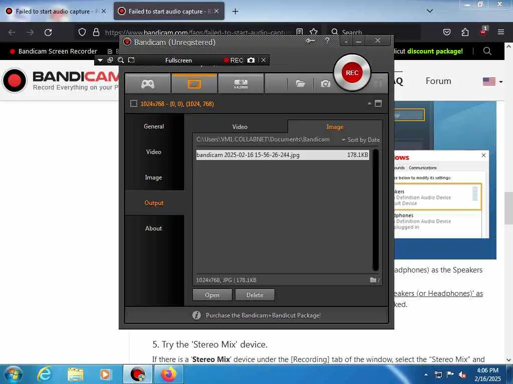Select the HDMI Device Recording mode icon

coord(241,84)
